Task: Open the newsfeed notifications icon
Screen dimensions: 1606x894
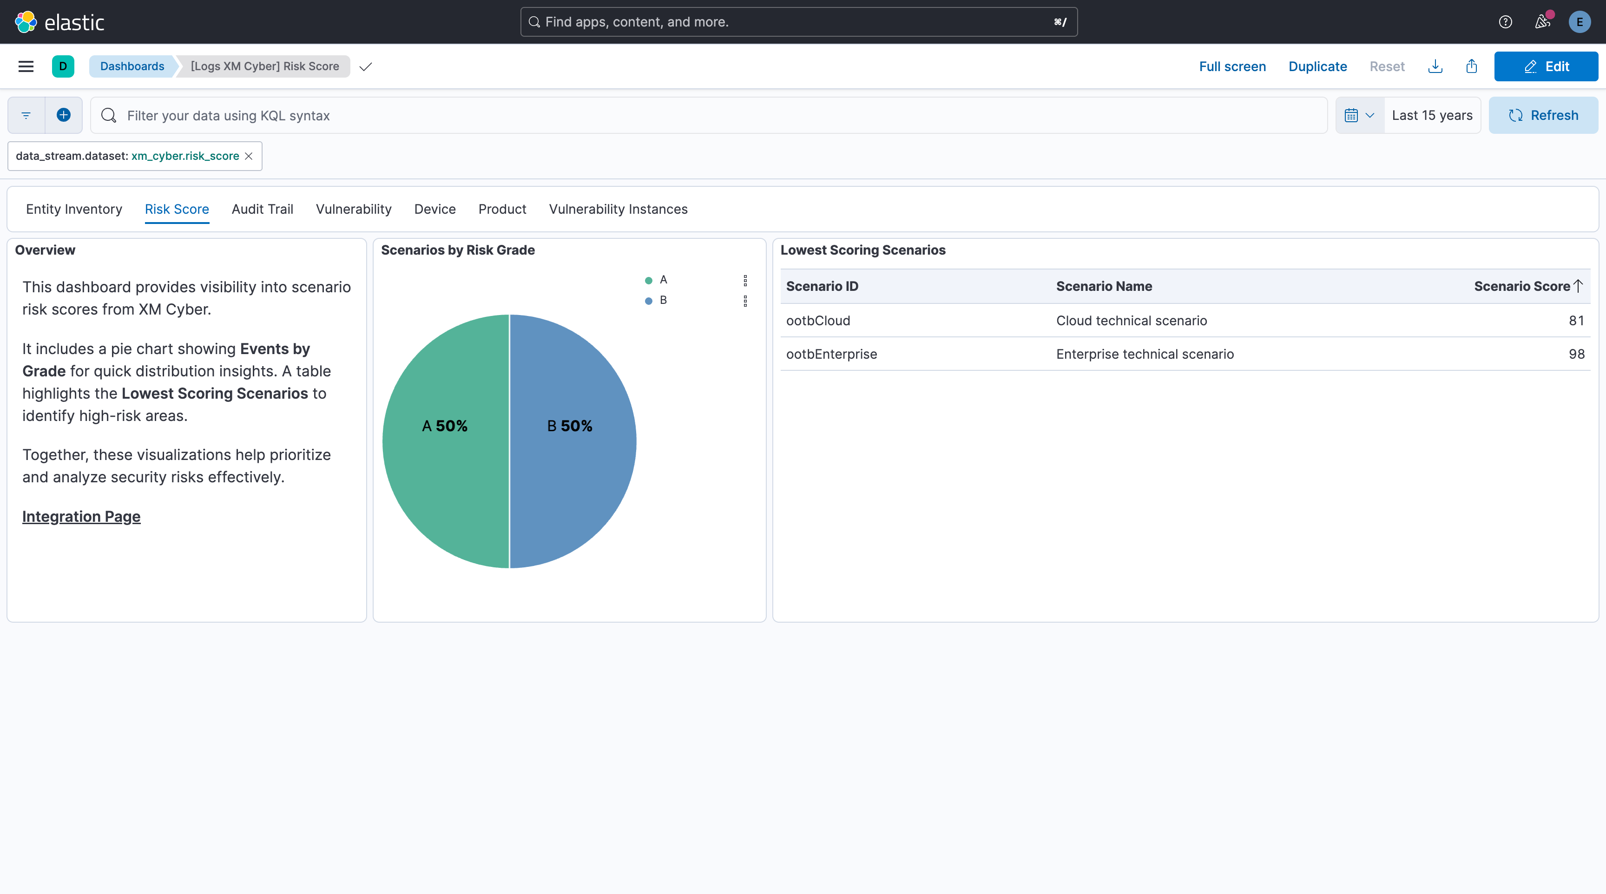Action: click(1542, 22)
